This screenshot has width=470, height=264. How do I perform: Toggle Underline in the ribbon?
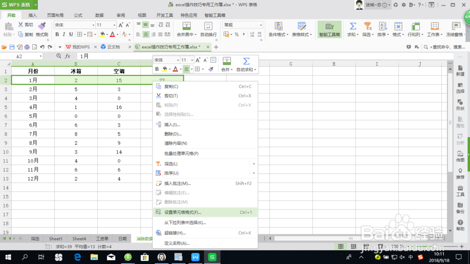[x=71, y=34]
